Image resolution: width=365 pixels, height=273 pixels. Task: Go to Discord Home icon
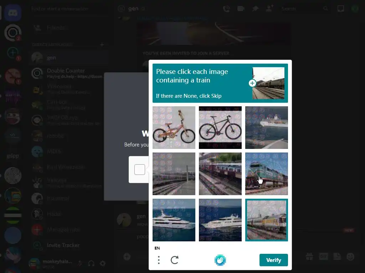[13, 12]
